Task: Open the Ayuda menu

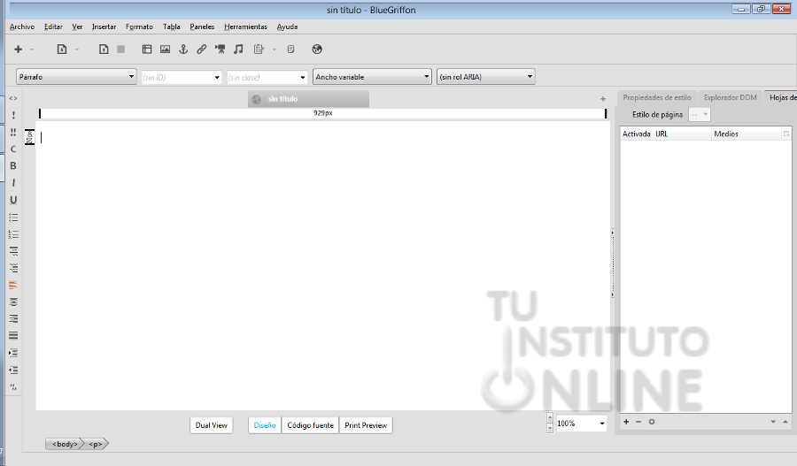Action: point(287,27)
